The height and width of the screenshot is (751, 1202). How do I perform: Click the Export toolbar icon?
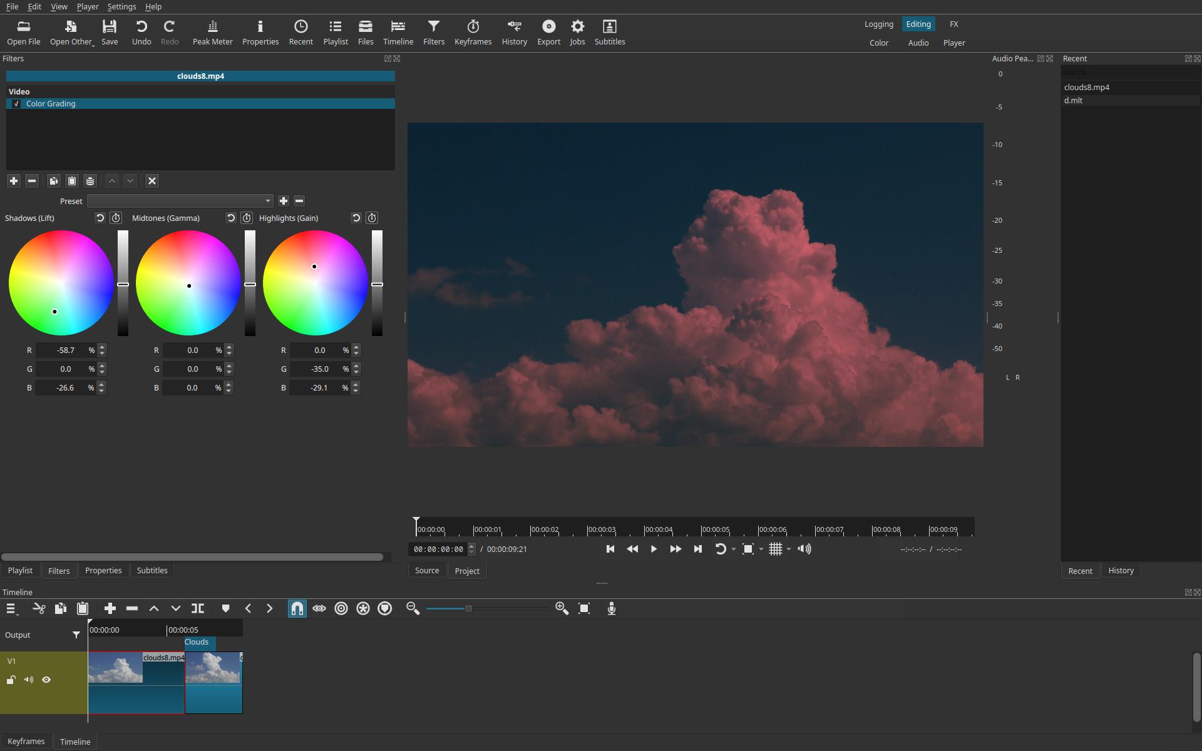click(x=548, y=32)
